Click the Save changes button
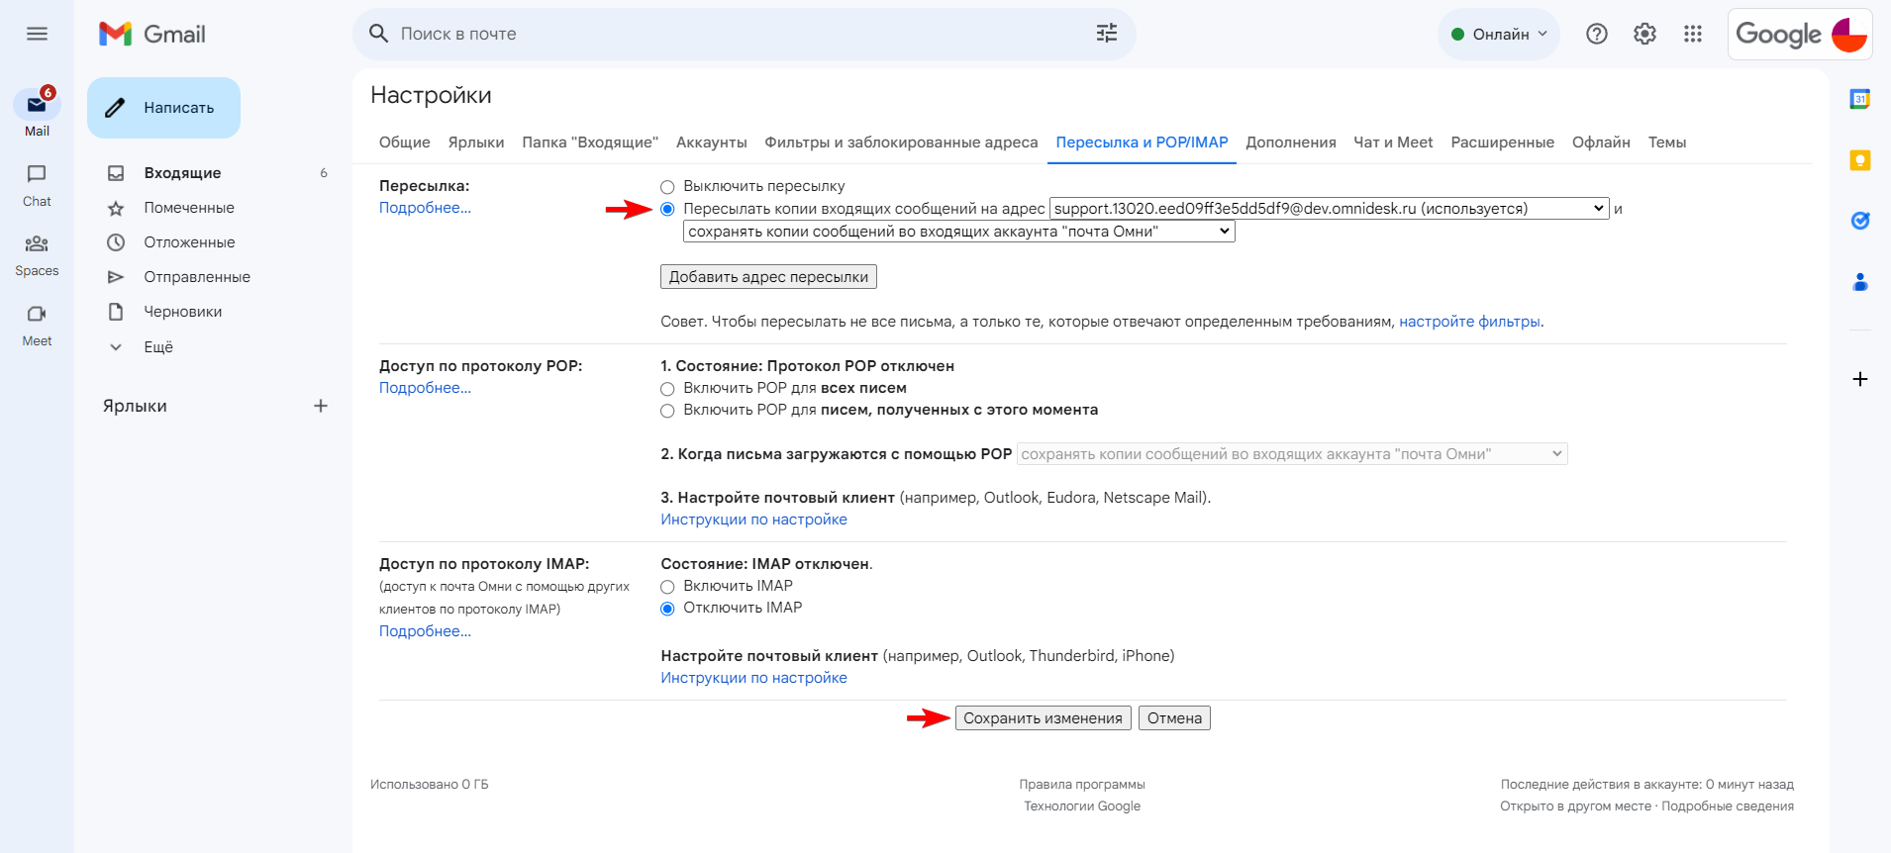 (x=1043, y=718)
